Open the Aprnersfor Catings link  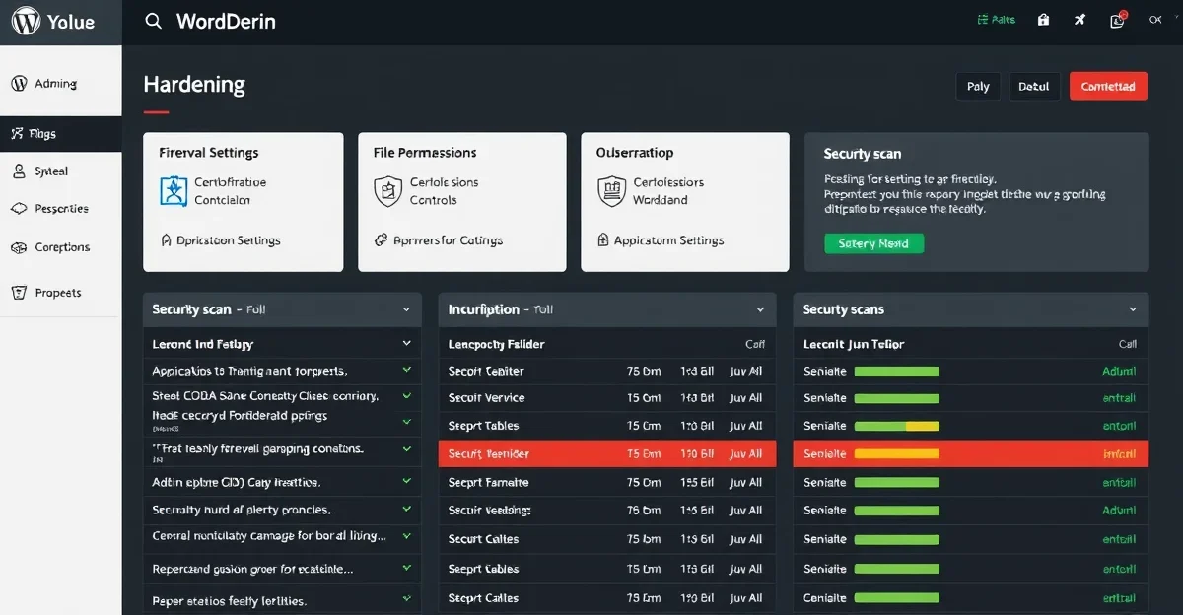pos(448,240)
